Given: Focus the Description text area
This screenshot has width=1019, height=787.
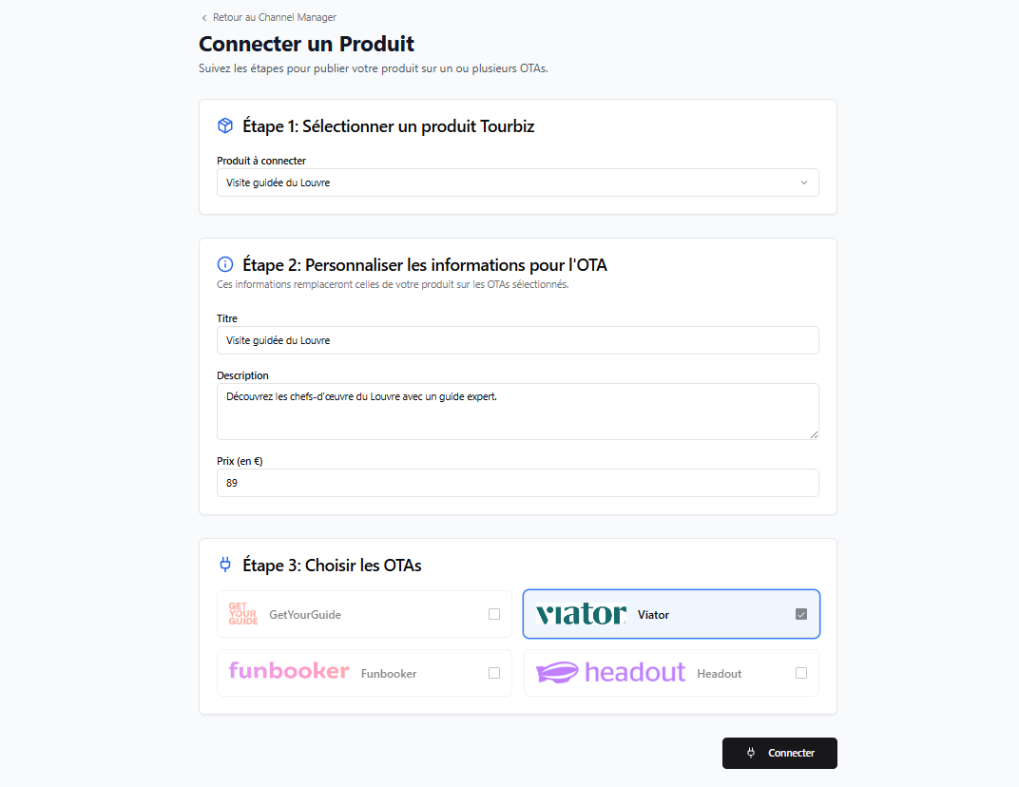Looking at the screenshot, I should point(517,412).
